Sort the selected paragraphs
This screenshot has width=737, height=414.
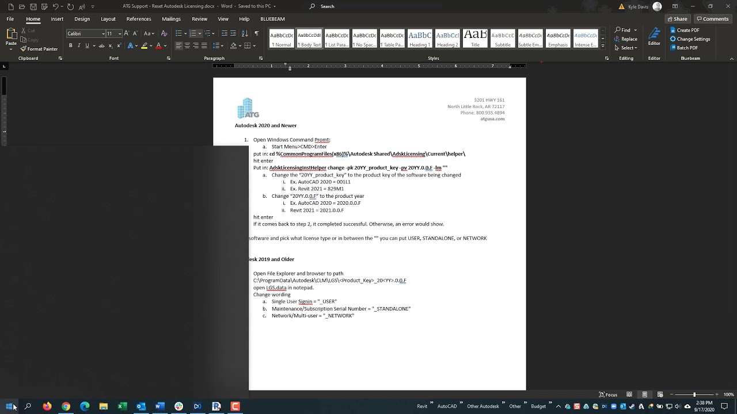246,33
